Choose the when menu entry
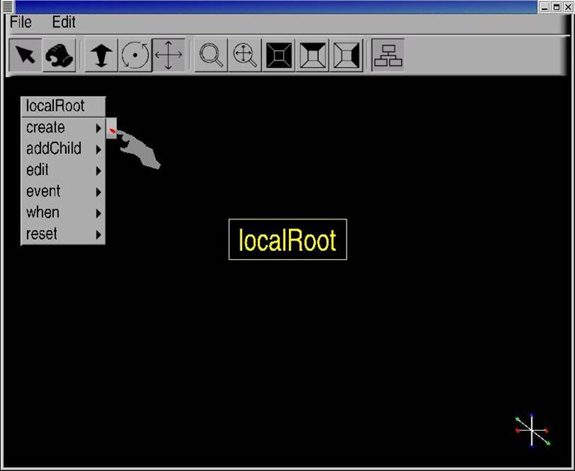575x471 pixels. (x=63, y=213)
